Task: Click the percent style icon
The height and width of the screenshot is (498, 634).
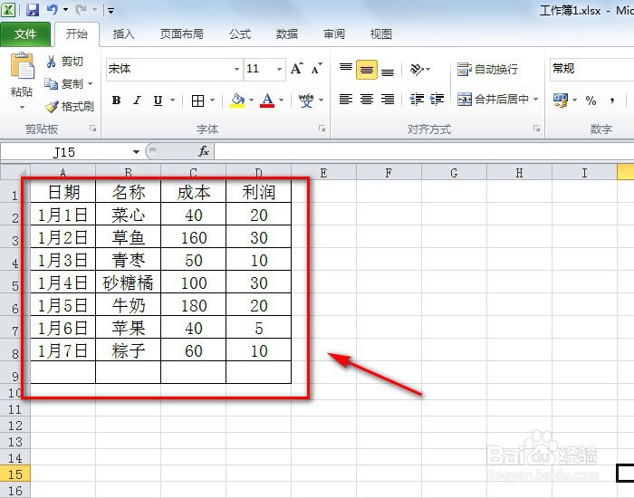Action: click(x=591, y=101)
